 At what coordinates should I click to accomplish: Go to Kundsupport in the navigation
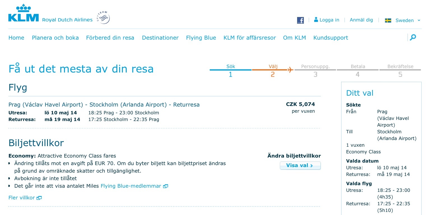[x=331, y=38]
